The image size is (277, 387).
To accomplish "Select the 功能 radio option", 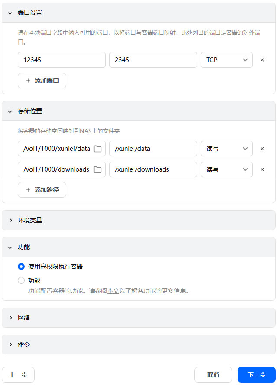I will click(x=21, y=280).
